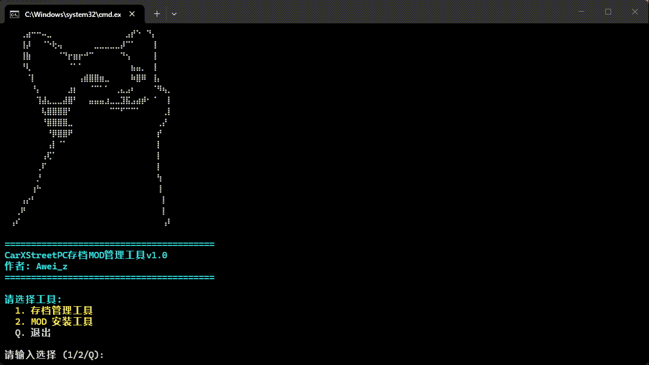Click option 'Q. 退出'
Viewport: 649px width, 365px height.
click(33, 333)
